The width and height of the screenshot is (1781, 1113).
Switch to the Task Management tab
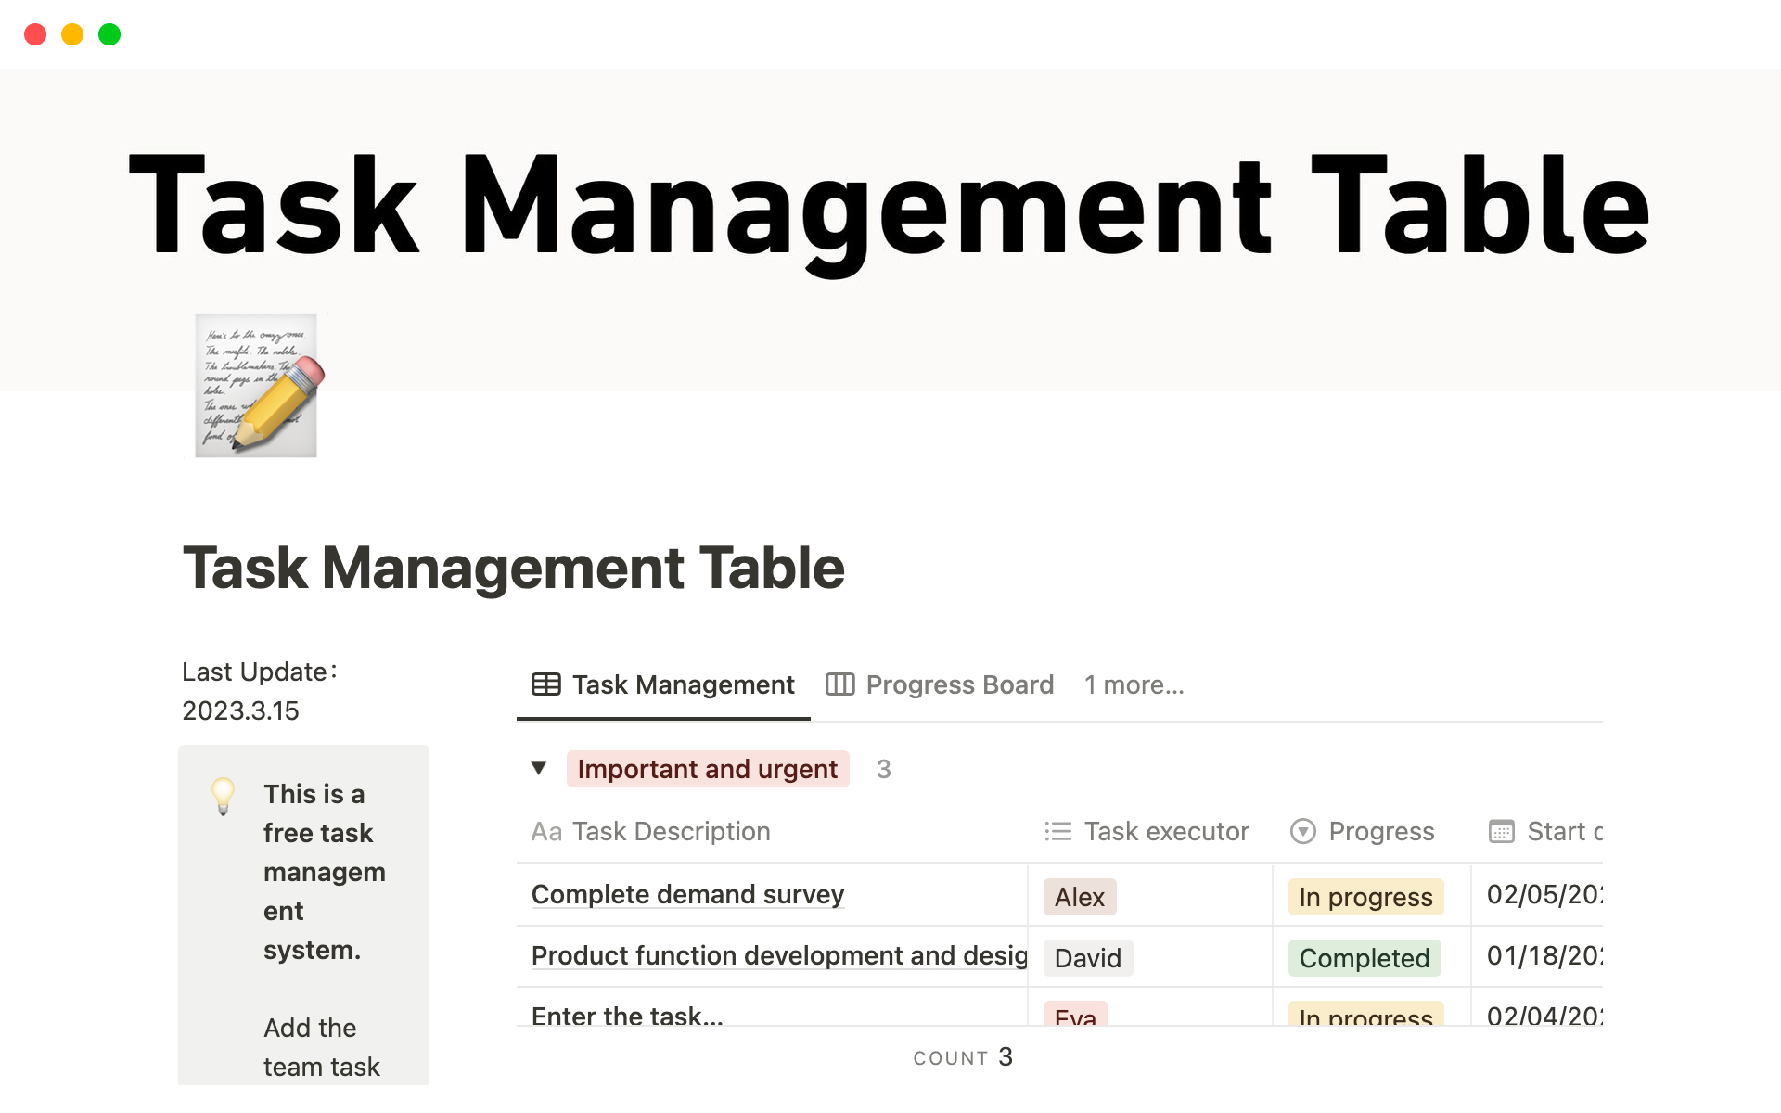pyautogui.click(x=665, y=684)
